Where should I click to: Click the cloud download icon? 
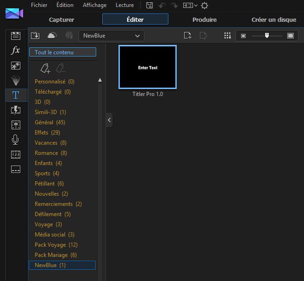(52, 36)
